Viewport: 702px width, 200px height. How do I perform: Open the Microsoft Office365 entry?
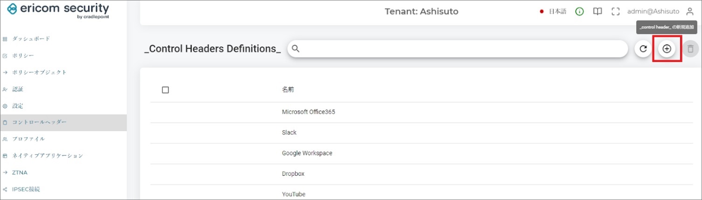click(308, 112)
